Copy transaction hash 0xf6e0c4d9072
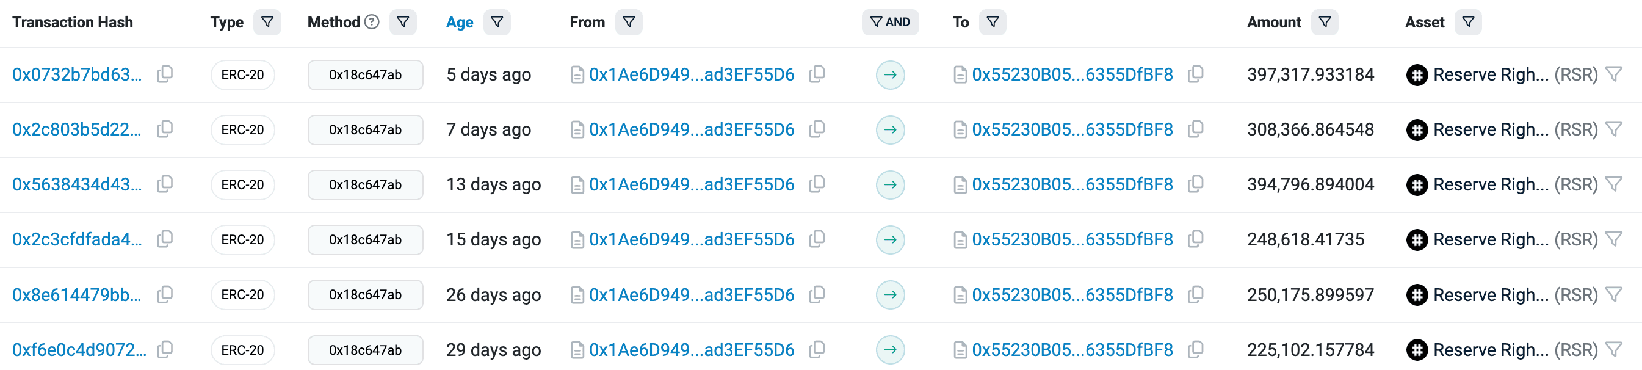Image resolution: width=1642 pixels, height=370 pixels. pyautogui.click(x=164, y=350)
